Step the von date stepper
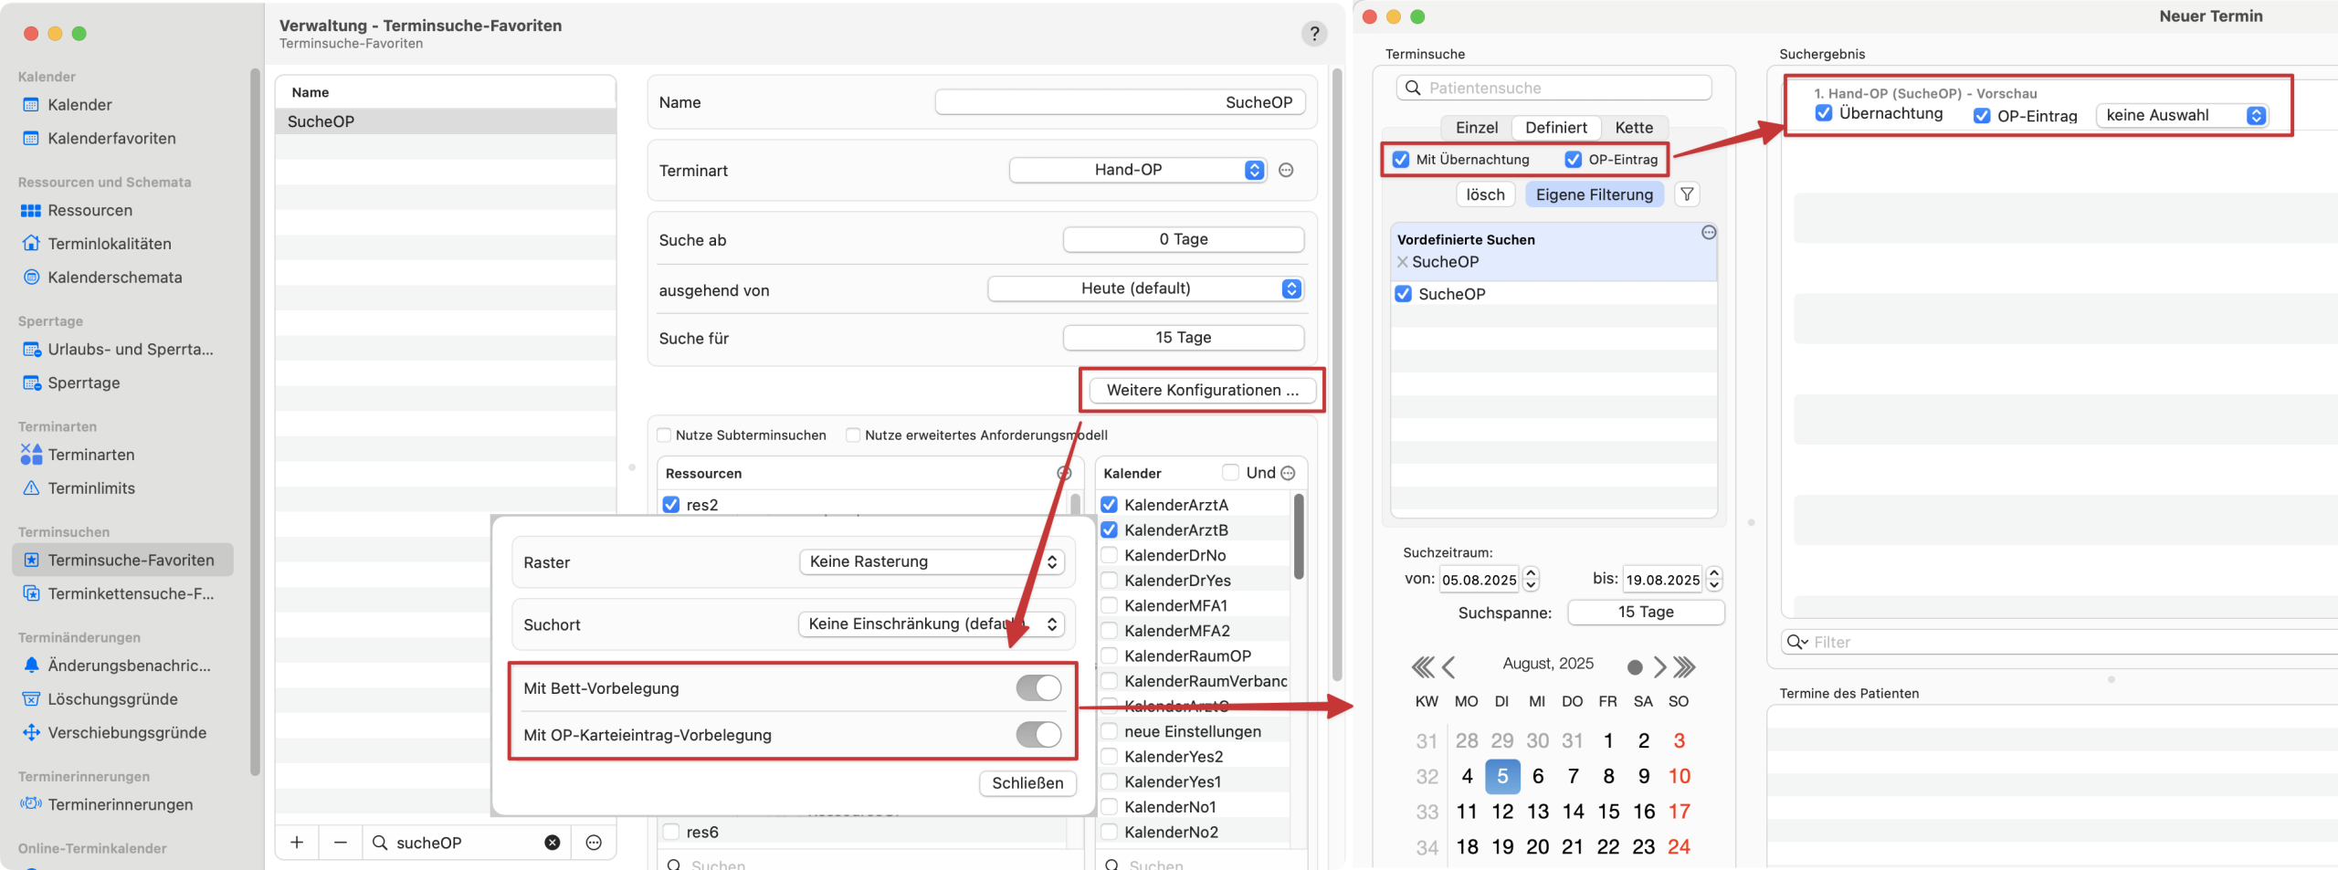 click(1532, 579)
